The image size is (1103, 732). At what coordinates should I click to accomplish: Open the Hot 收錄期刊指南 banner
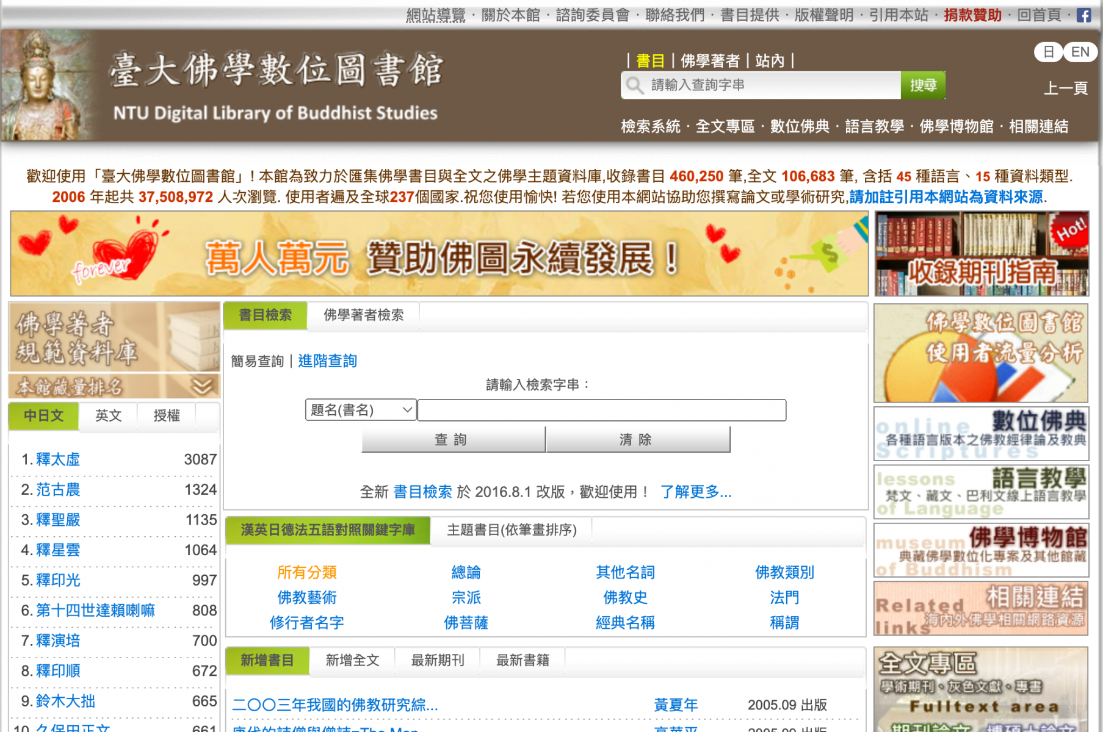(981, 254)
